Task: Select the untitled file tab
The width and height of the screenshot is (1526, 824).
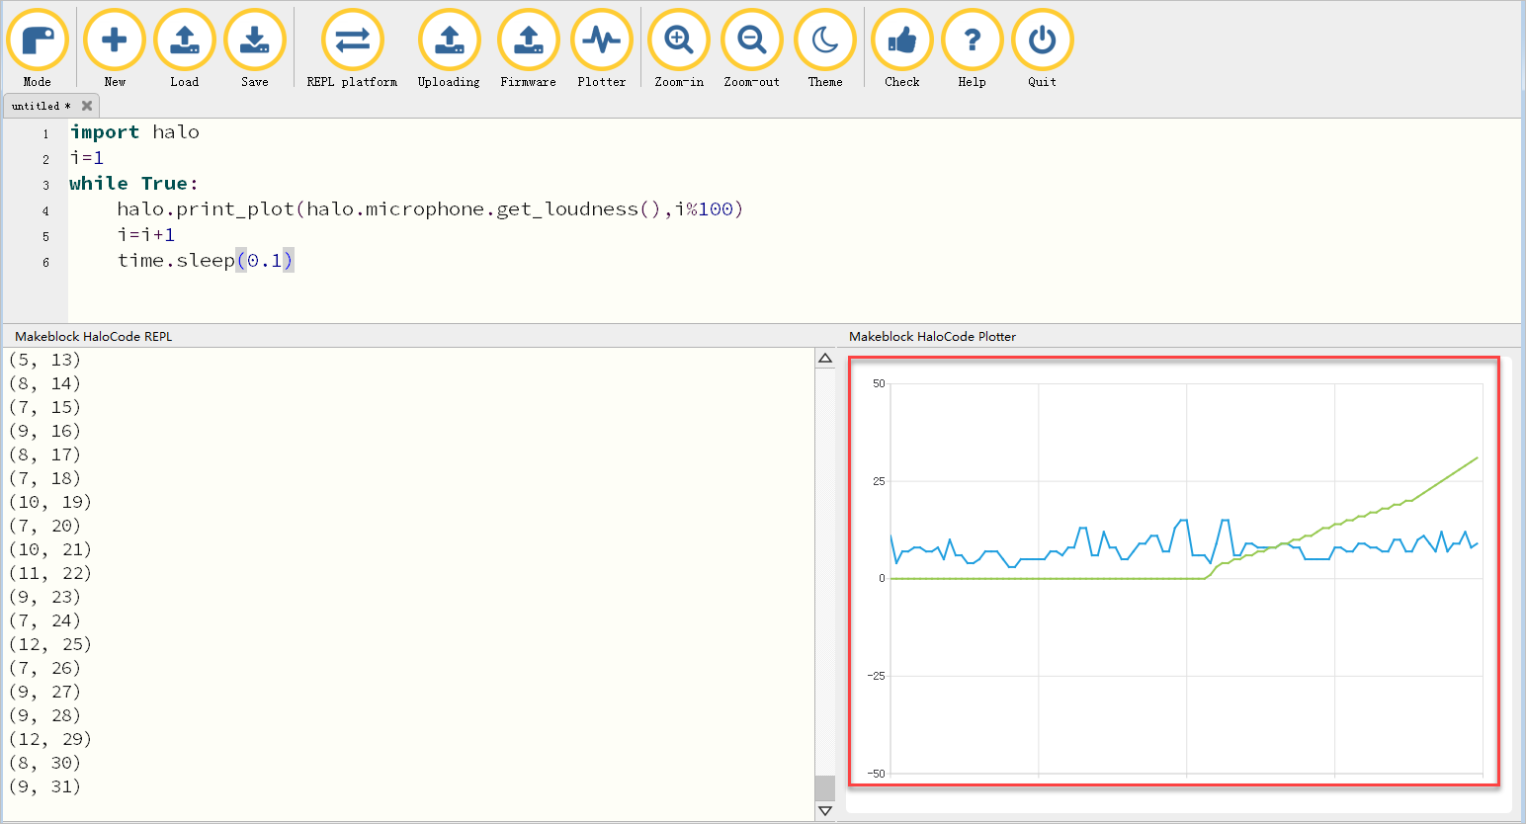Action: click(x=40, y=106)
